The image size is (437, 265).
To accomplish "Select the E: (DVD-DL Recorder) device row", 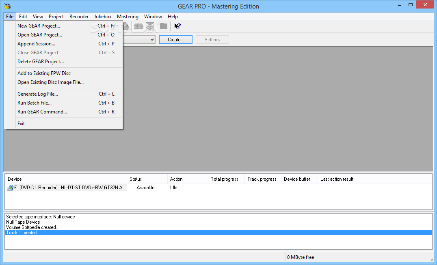I will 67,188.
